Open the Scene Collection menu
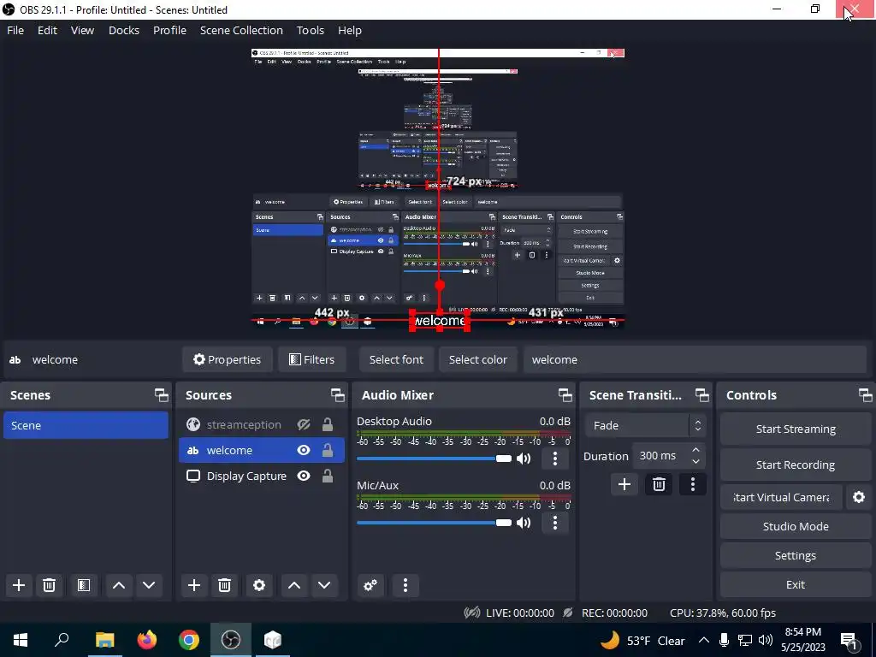This screenshot has height=657, width=876. (241, 30)
